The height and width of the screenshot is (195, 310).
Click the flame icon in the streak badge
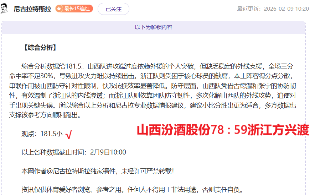[x=60, y=9]
